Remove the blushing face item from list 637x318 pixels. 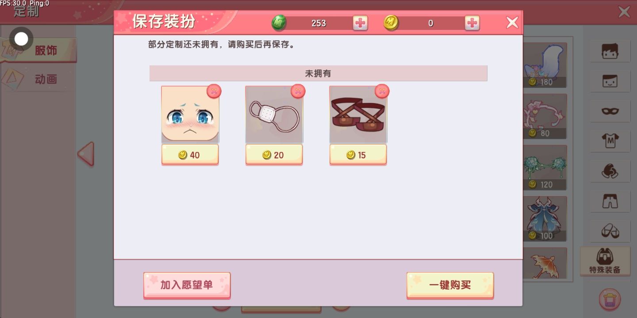point(214,91)
